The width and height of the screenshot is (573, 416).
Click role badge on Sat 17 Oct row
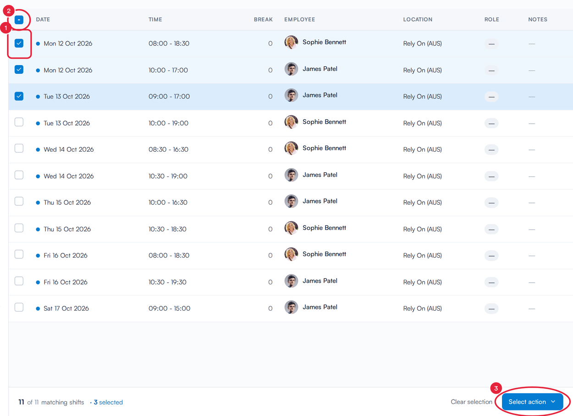(x=491, y=309)
